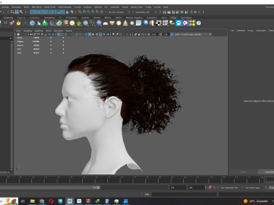Toggle select by object type mode

tap(17, 12)
